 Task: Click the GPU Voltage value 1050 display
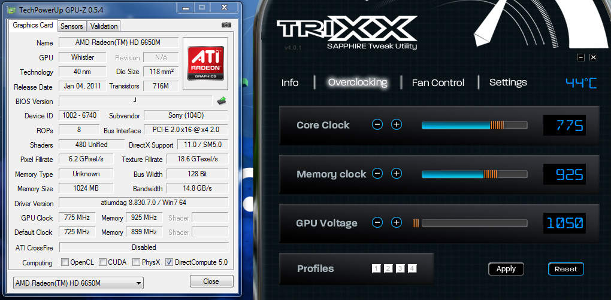[x=565, y=223]
